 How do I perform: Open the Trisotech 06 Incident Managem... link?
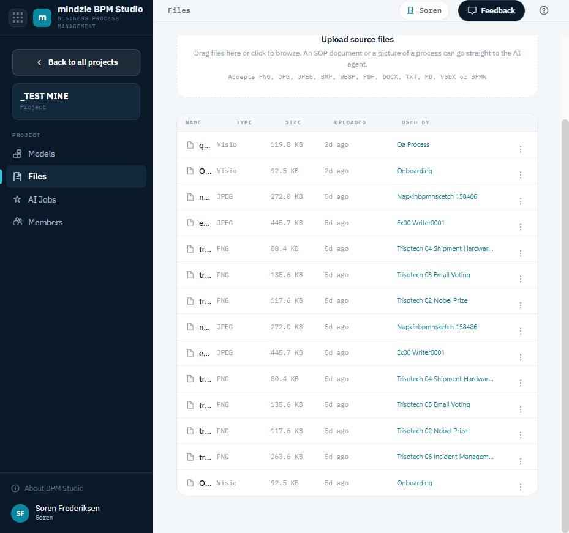click(x=445, y=457)
